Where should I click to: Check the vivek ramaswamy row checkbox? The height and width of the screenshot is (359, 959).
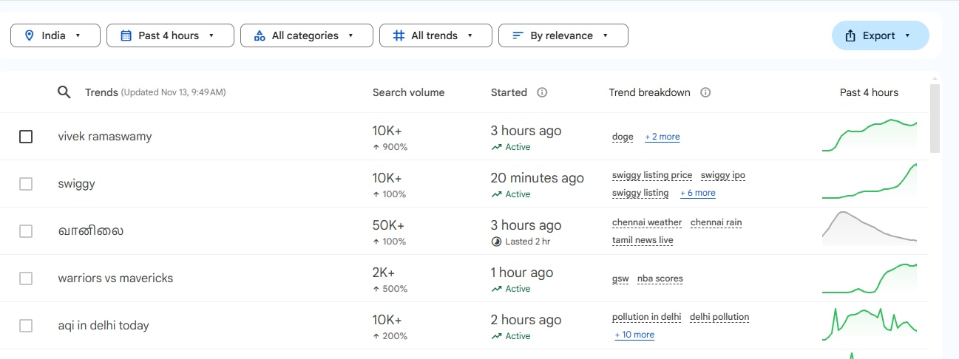26,137
